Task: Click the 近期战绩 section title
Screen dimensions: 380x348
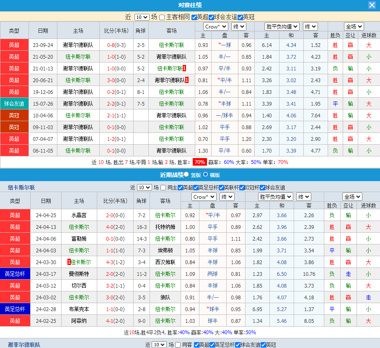Action: pyautogui.click(x=172, y=175)
